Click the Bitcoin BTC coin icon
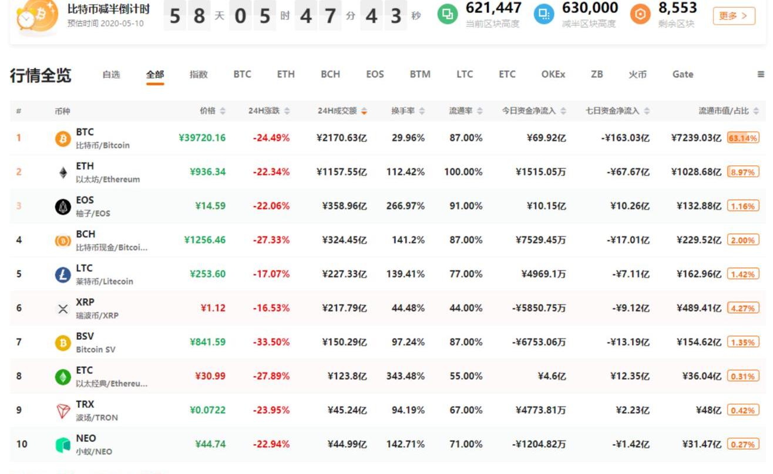Viewport: 773px width, 474px height. (x=63, y=138)
